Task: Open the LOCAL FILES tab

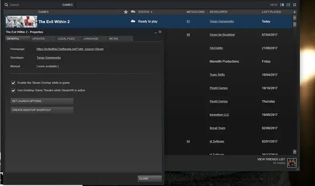Action: (69, 39)
